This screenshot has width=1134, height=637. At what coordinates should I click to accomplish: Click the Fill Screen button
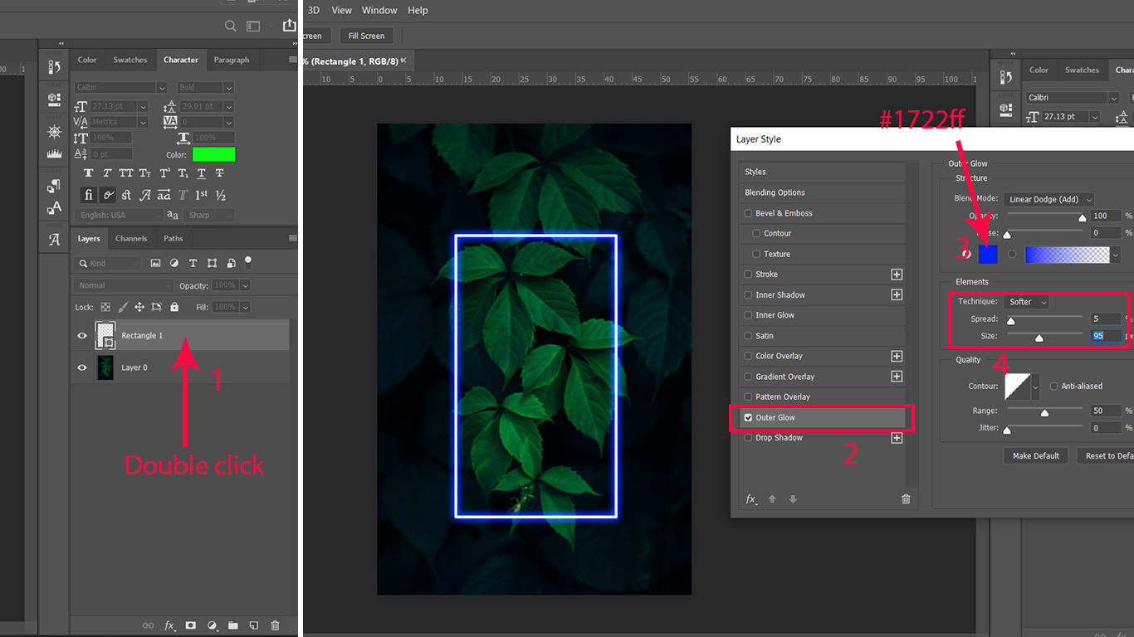[366, 36]
